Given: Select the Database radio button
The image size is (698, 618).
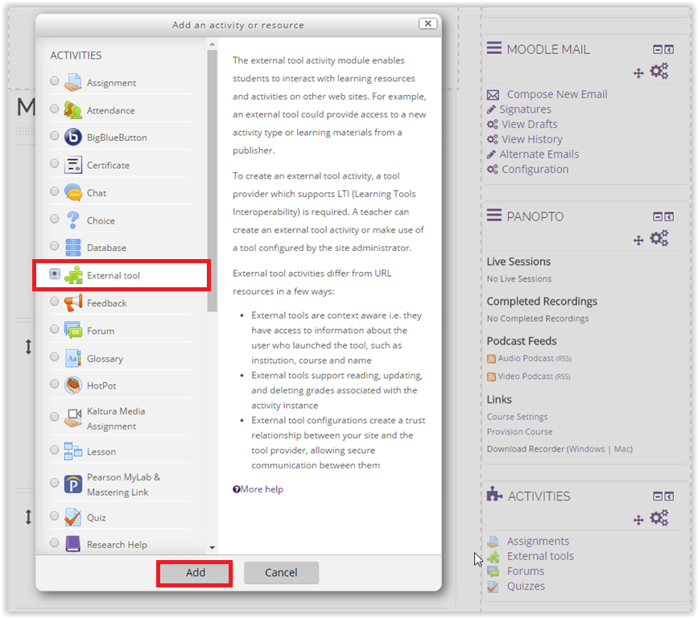Looking at the screenshot, I should pos(54,245).
